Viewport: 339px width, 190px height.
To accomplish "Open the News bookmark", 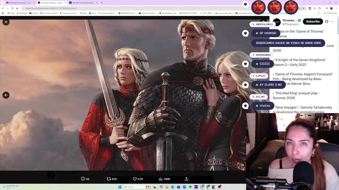I will click(x=92, y=13).
